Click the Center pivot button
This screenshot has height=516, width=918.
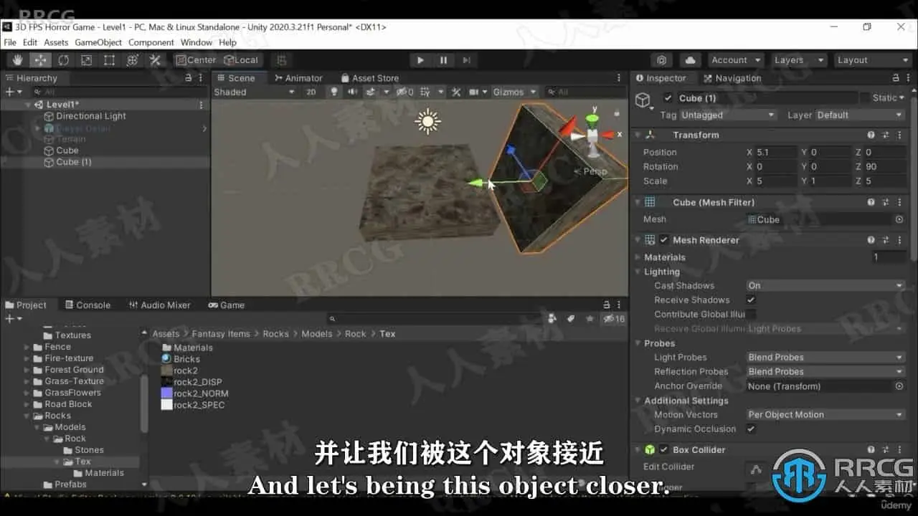(197, 60)
